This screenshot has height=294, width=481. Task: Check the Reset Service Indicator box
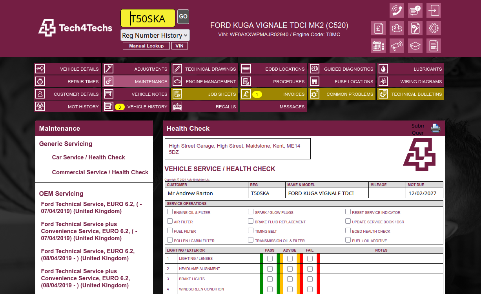click(348, 212)
